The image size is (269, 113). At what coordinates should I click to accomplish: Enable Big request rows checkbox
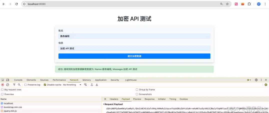pos(2,90)
